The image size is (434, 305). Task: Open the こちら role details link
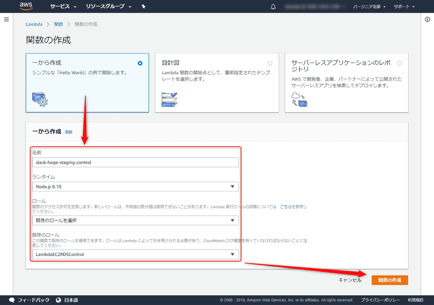(x=286, y=207)
